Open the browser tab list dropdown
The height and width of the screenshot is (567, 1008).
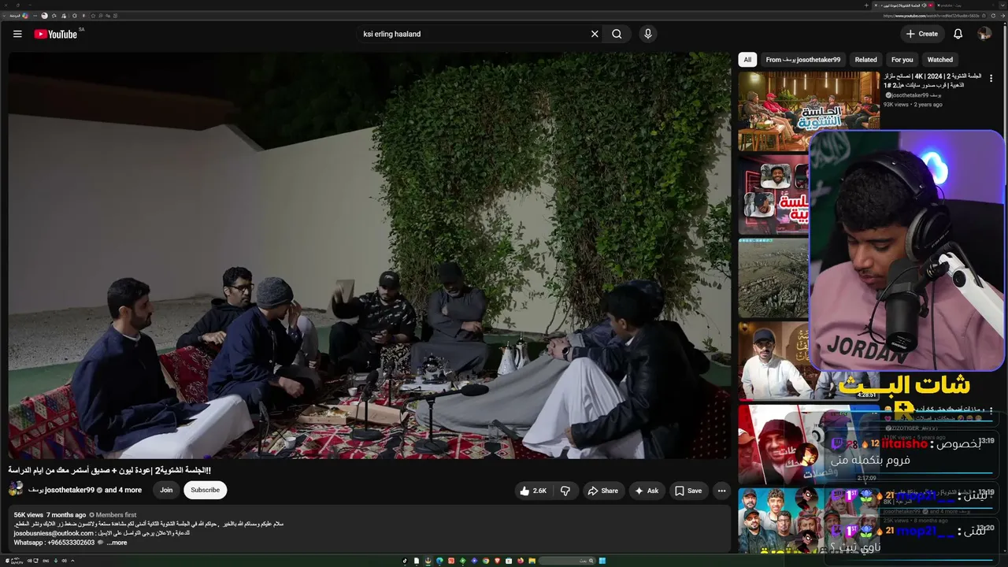click(x=1002, y=6)
